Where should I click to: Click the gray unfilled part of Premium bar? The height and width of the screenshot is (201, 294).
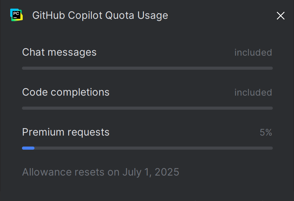[x=153, y=148]
